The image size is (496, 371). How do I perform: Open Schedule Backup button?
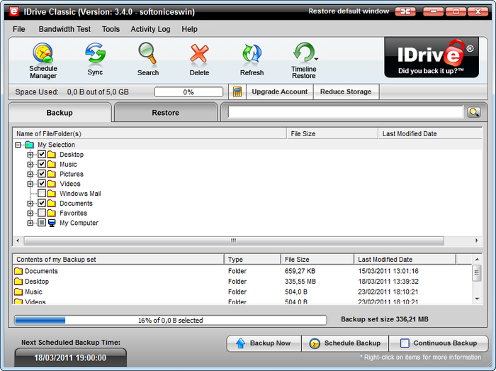tap(345, 343)
